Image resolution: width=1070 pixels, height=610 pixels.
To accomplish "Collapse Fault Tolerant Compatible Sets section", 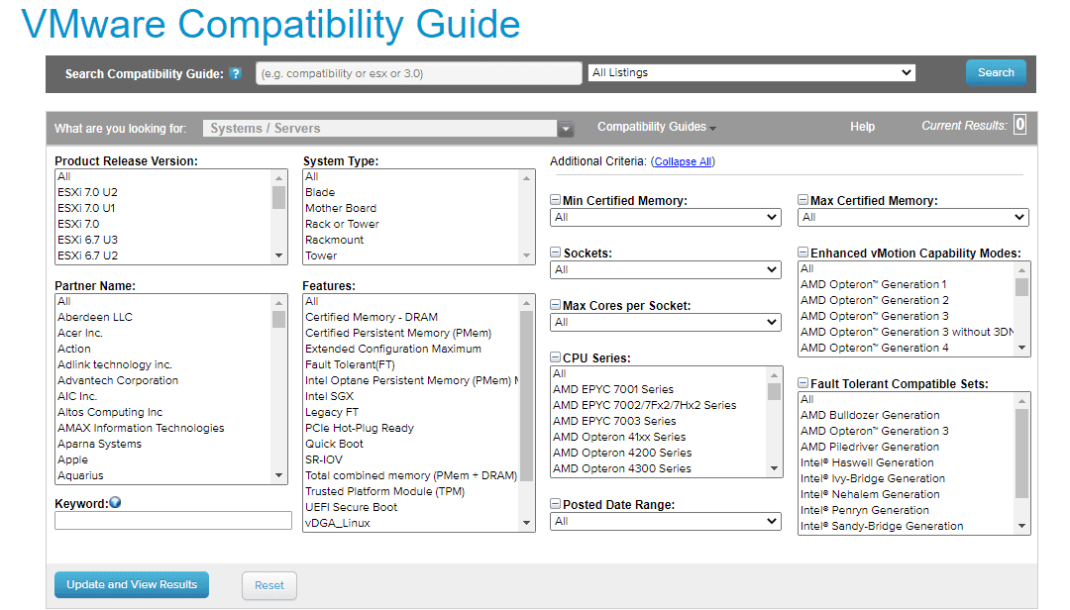I will [803, 383].
